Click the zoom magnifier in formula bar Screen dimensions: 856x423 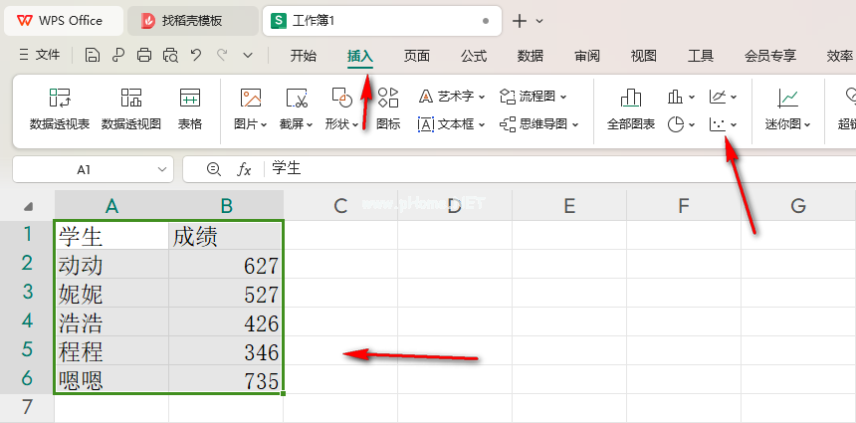point(214,170)
